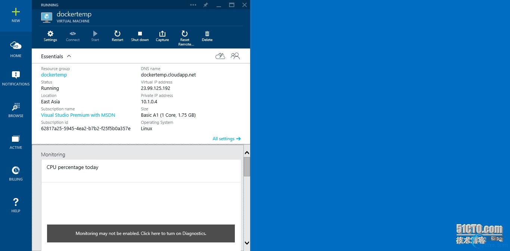
Task: Pin the blade with the pin icon
Action: point(205,5)
